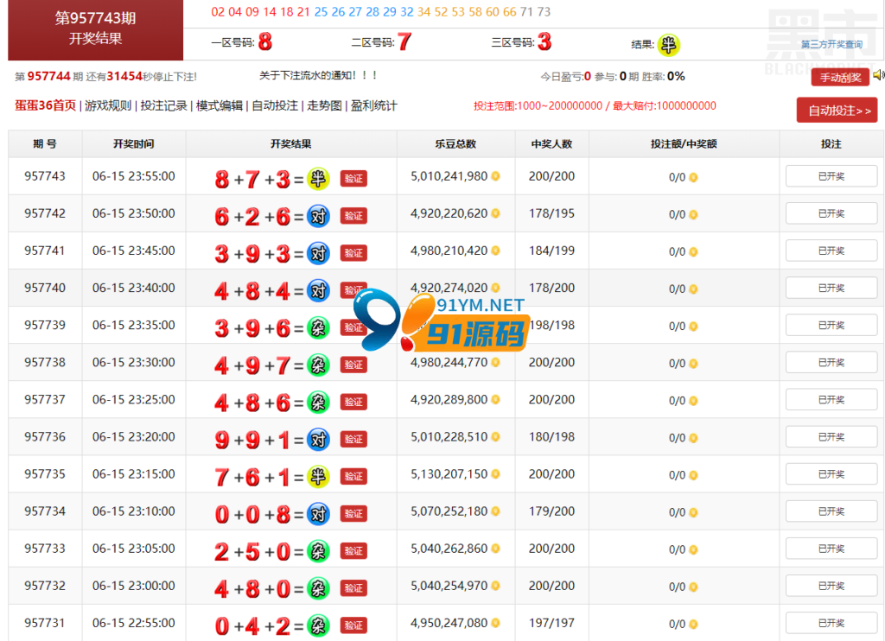This screenshot has height=641, width=885.
Task: Click the 投注额/中奖额 column header
Action: coord(684,144)
